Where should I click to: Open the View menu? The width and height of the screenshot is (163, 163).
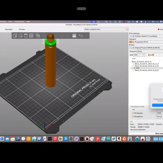(x=10, y=22)
